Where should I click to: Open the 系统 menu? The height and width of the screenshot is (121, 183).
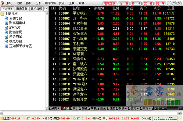click(9, 3)
